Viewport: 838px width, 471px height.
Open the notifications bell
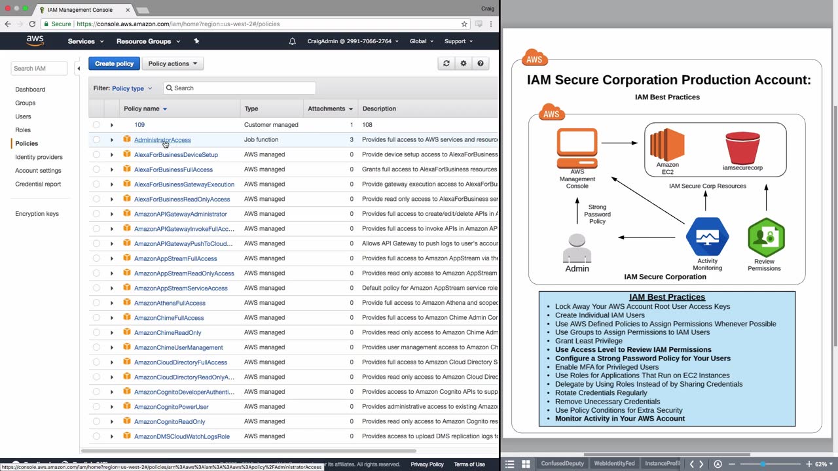(293, 41)
